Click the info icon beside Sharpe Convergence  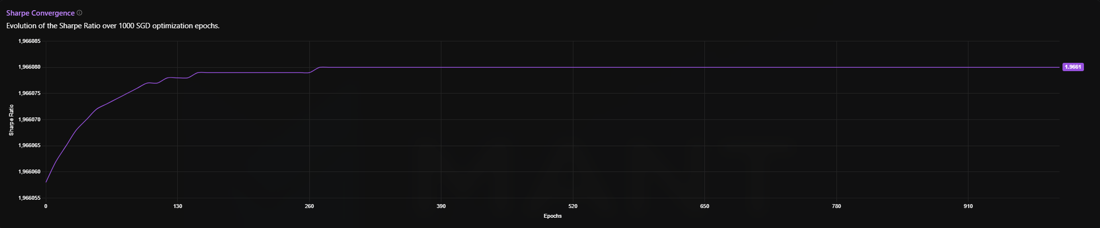pos(79,13)
